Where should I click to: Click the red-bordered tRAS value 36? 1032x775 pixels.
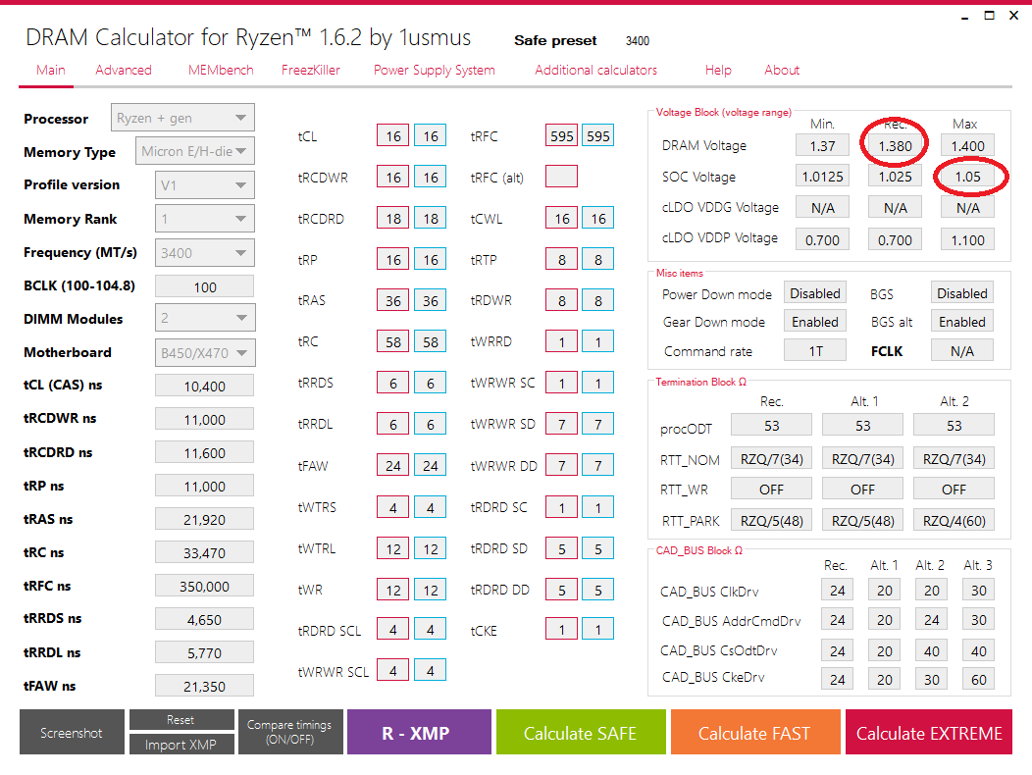393,300
